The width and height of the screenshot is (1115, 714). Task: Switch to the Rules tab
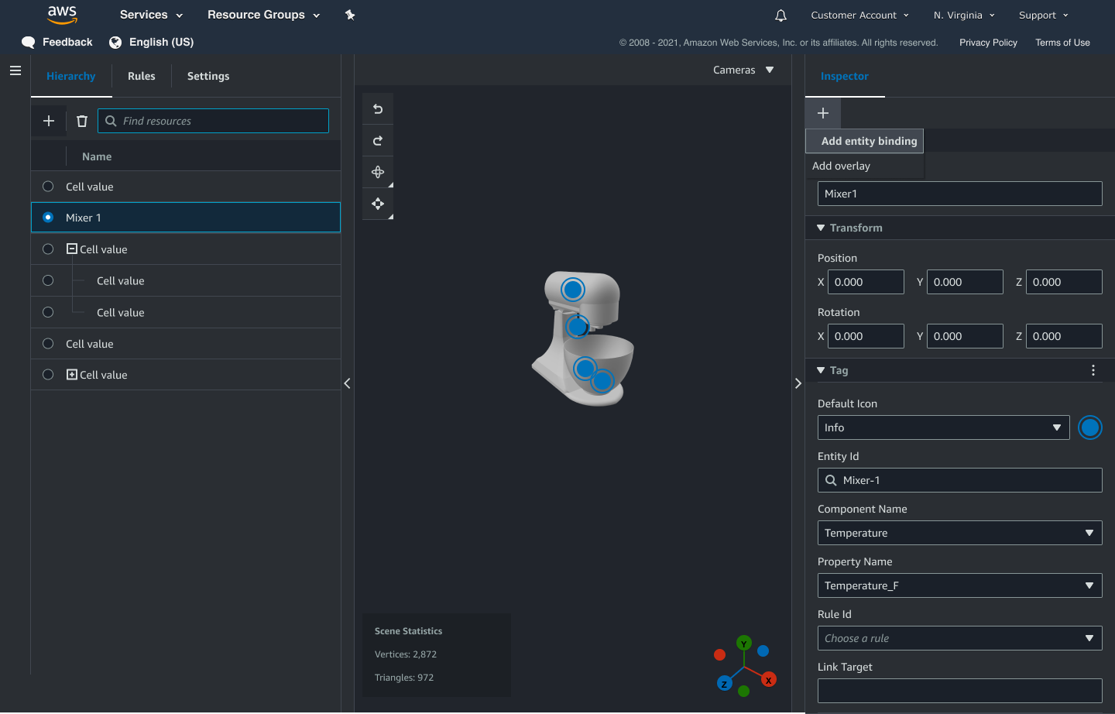click(x=141, y=76)
